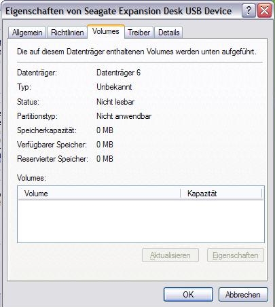Click the Verfügbarer Speicher '0 MB' value
Viewport: 275px width, 307px height.
(x=105, y=145)
